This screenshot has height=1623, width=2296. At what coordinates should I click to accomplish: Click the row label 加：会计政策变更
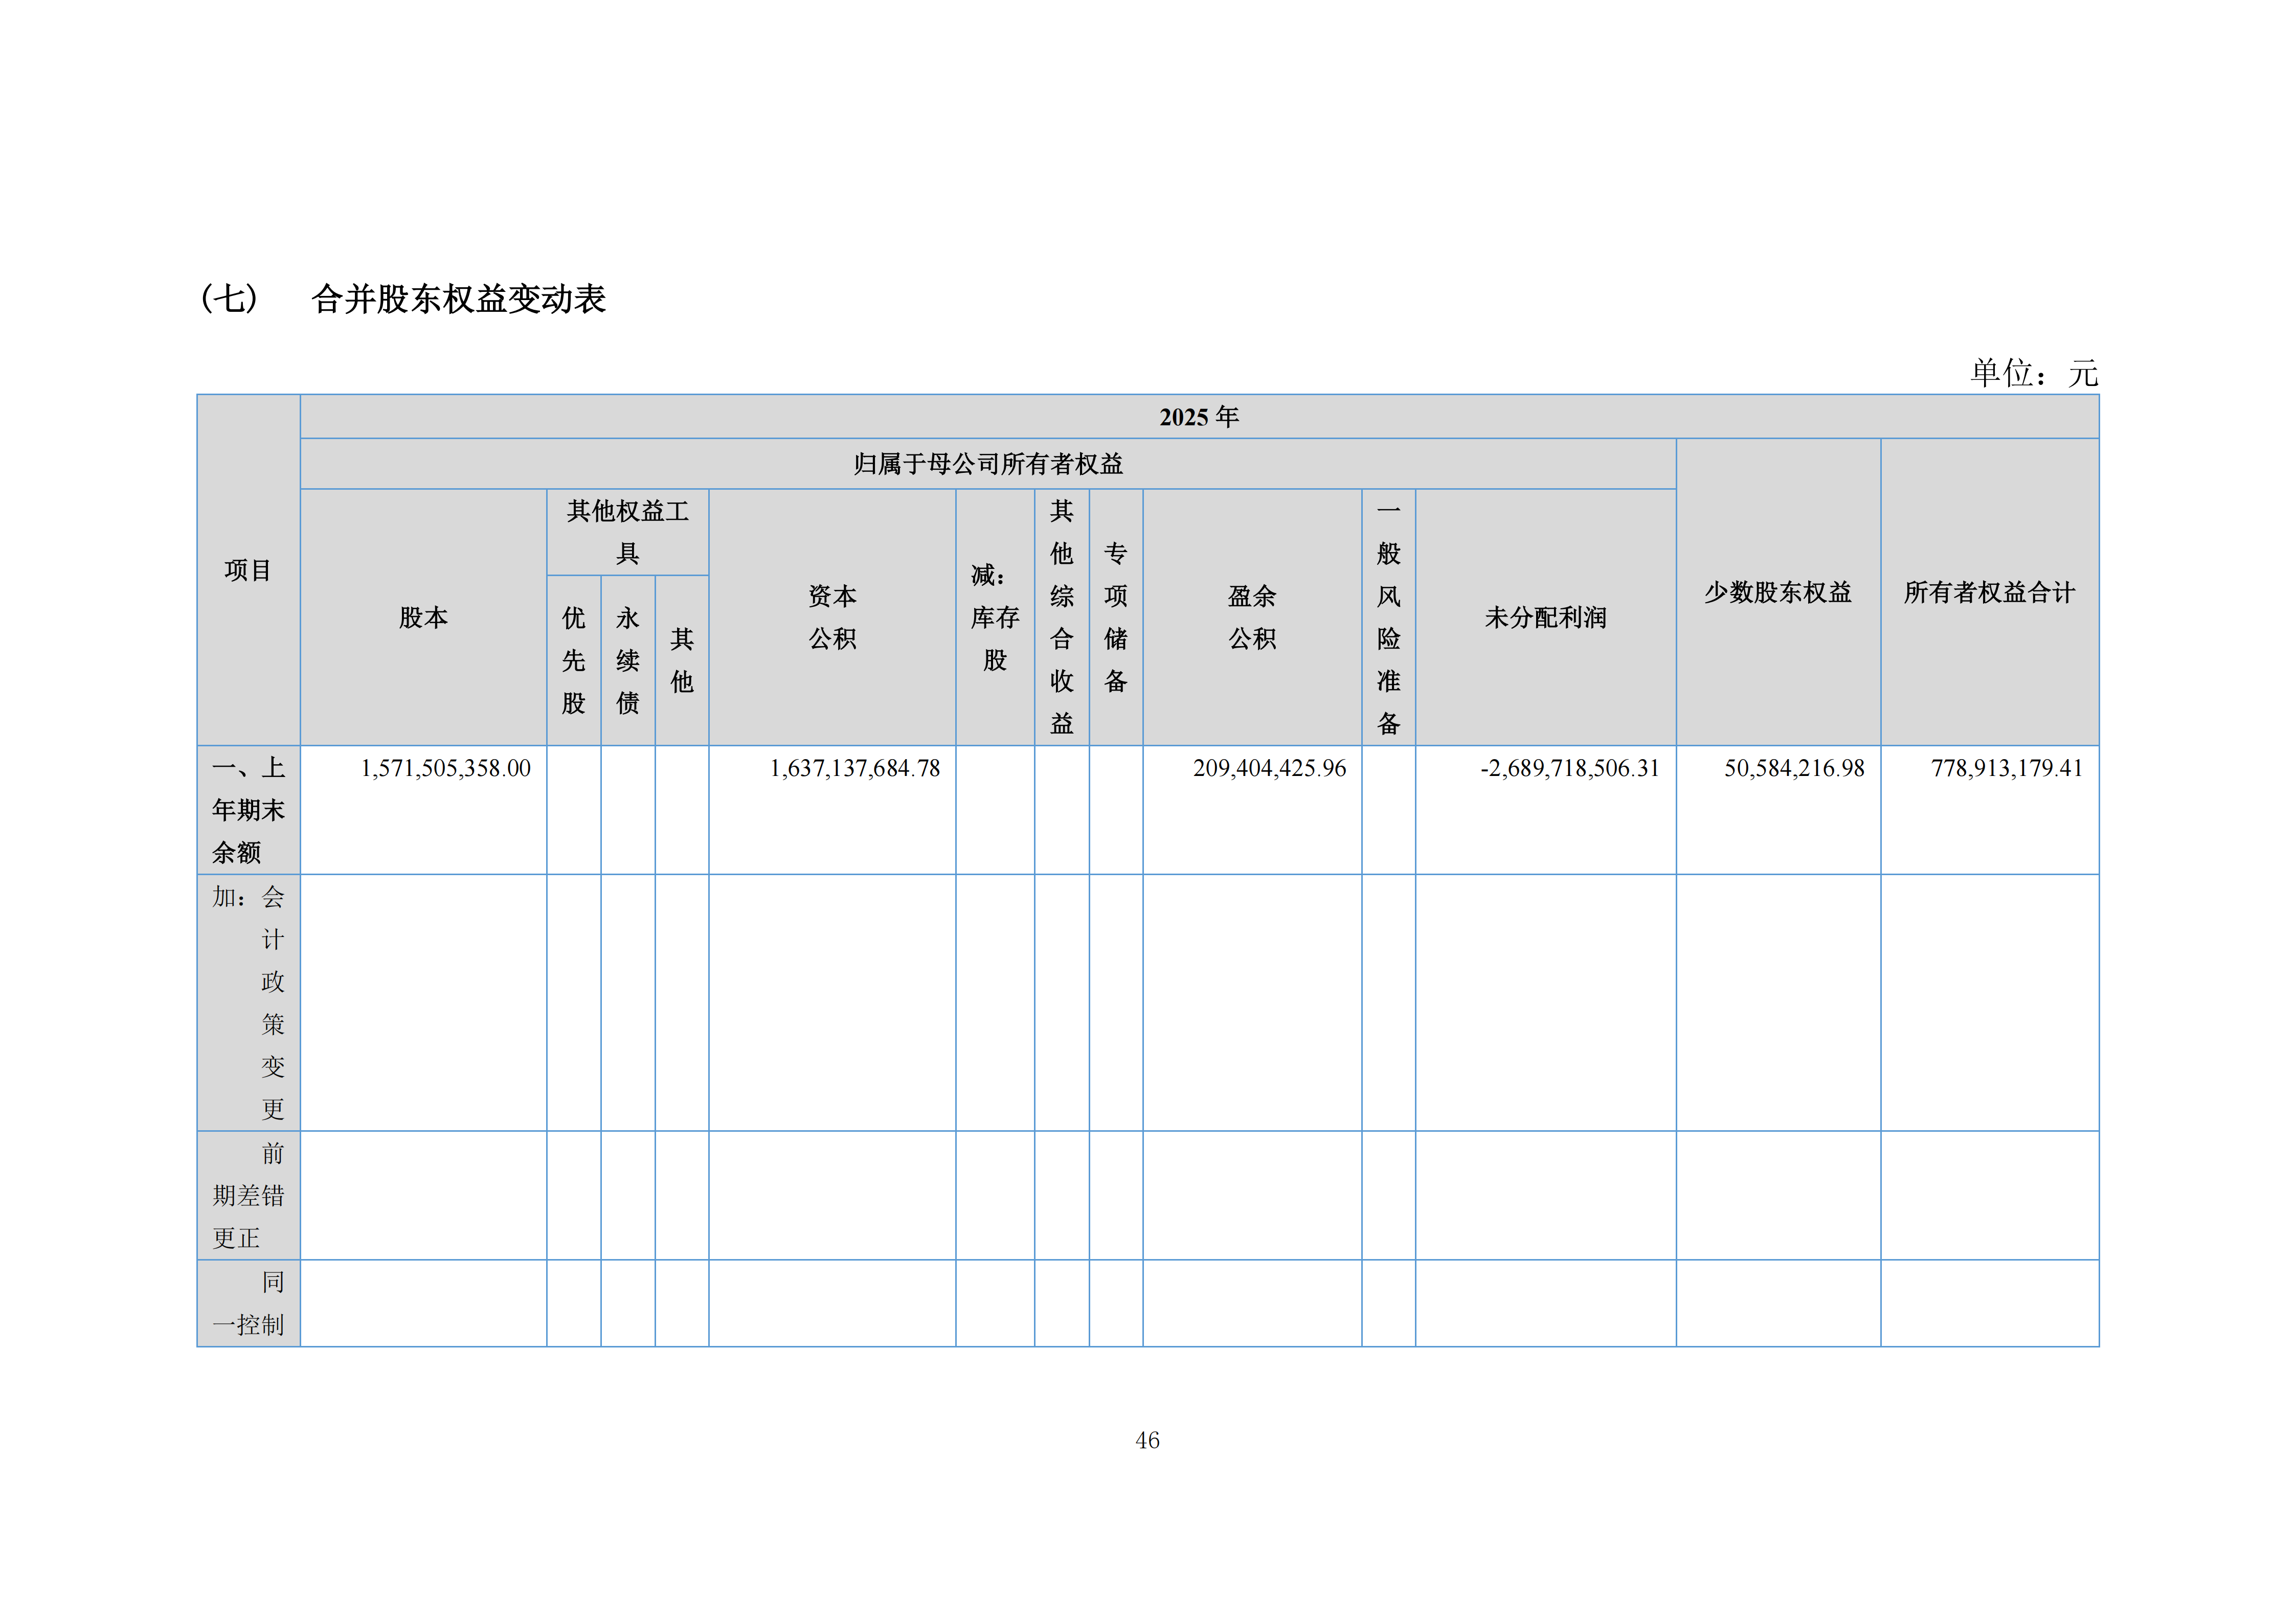[x=248, y=1003]
